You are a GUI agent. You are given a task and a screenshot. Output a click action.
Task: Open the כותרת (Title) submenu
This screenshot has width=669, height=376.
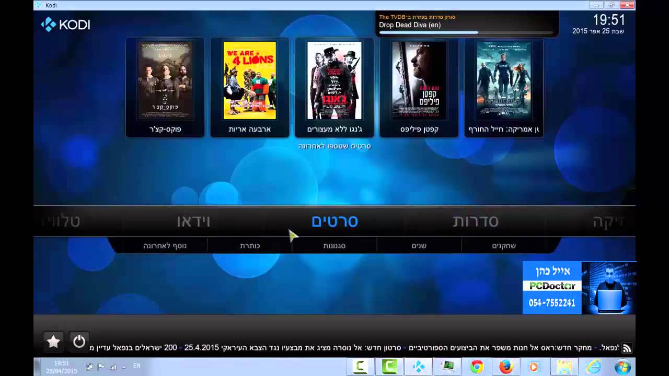pos(250,245)
